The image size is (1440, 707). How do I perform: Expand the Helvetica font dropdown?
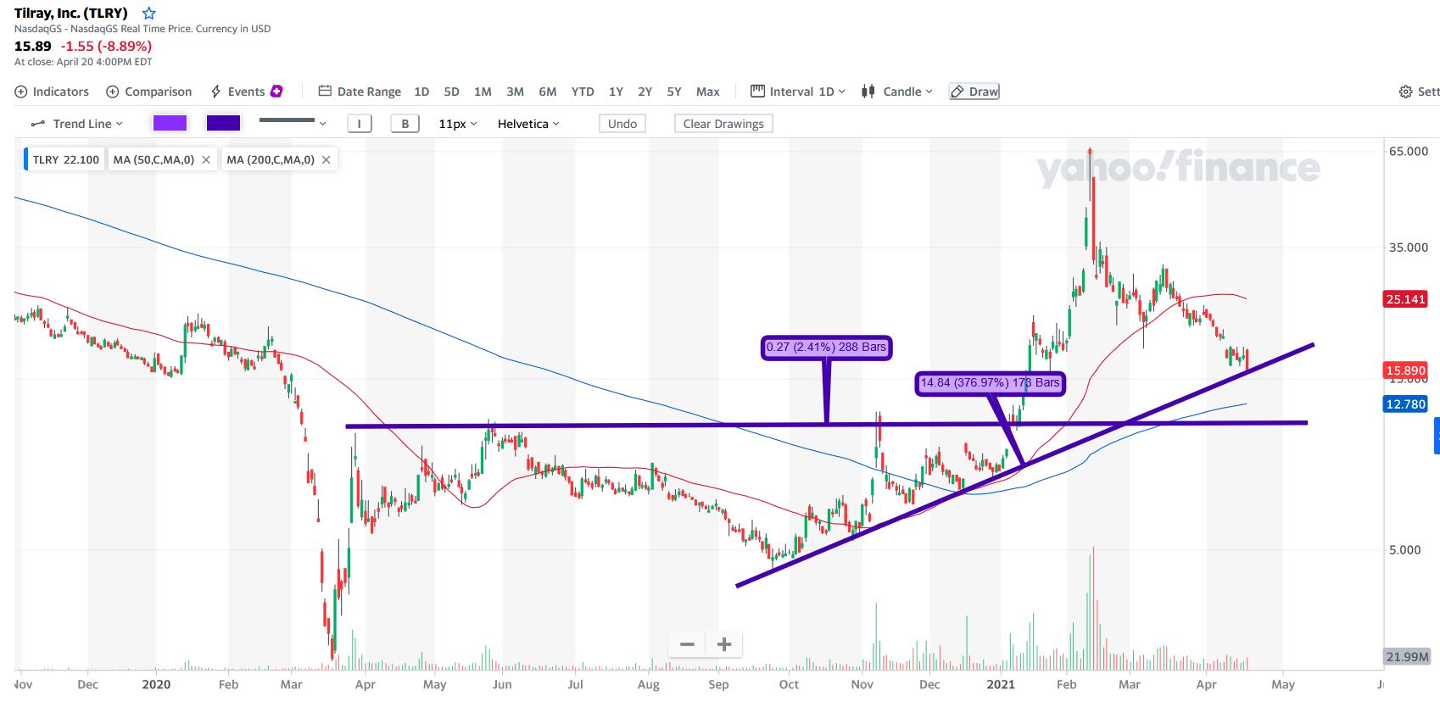[528, 124]
